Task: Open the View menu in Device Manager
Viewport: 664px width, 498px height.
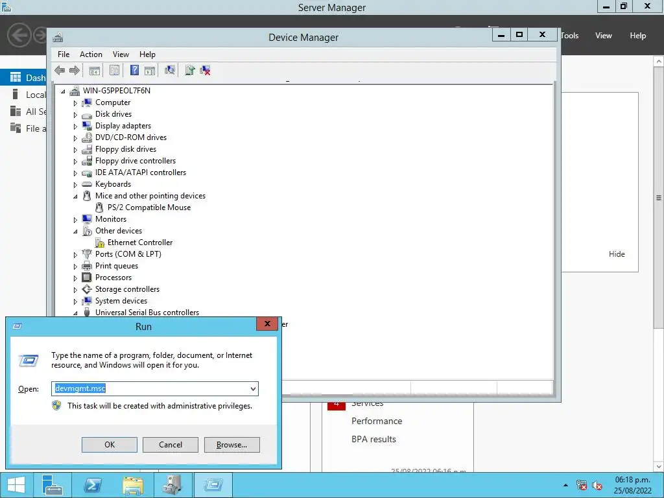Action: (121, 54)
